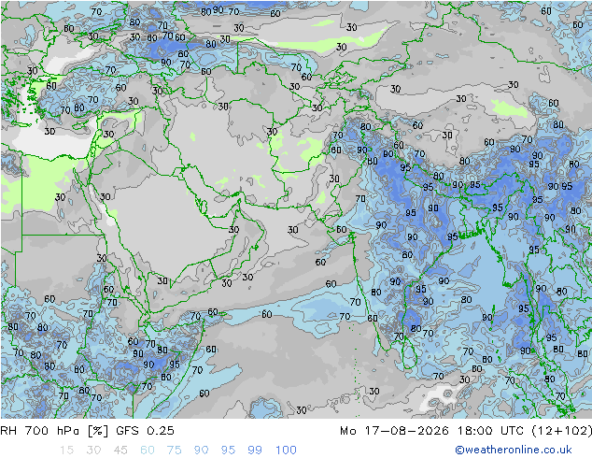Click the legend value 90 in the scale

(x=202, y=451)
